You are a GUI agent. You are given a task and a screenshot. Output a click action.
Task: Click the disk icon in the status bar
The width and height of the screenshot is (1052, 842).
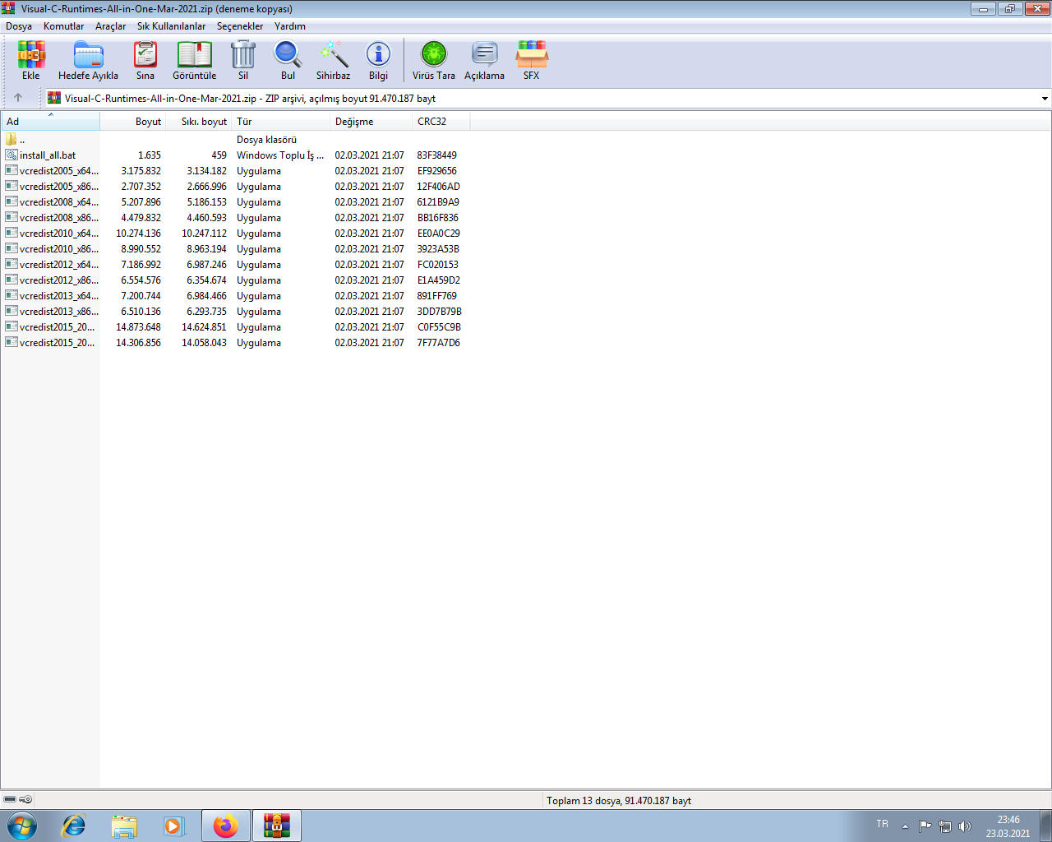[10, 799]
